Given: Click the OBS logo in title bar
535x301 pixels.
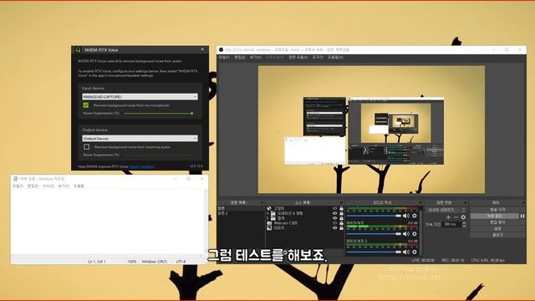Looking at the screenshot, I should (221, 50).
